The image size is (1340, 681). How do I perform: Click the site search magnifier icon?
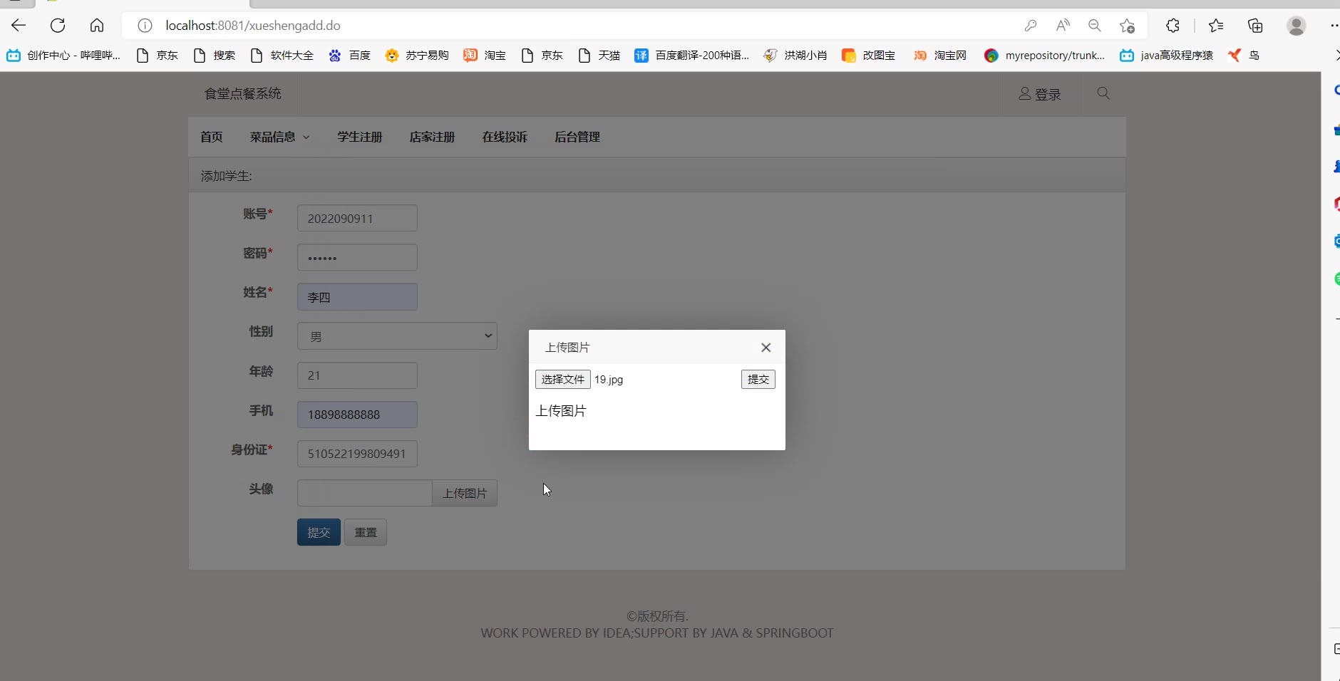[1103, 93]
